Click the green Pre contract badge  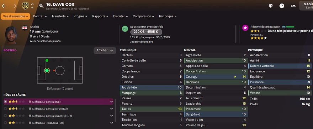pyautogui.click(x=125, y=29)
